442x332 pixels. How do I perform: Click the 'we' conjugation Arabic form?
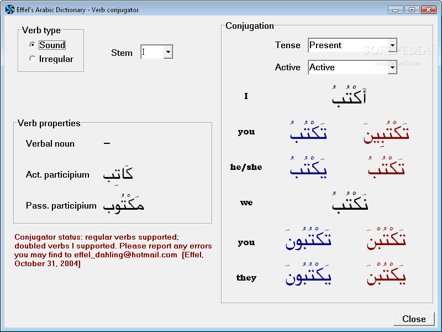coord(350,203)
